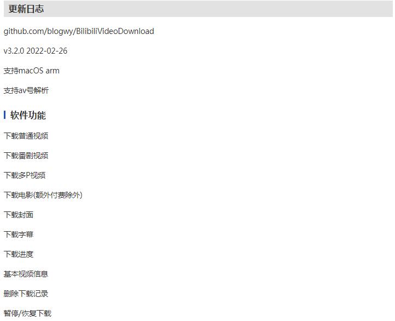Click the gray banner behind 更新日志
Image resolution: width=395 pixels, height=321 pixels.
198,9
